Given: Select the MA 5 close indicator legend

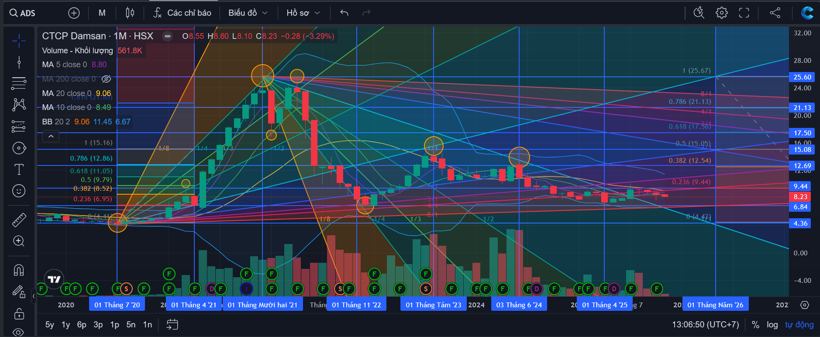Looking at the screenshot, I should pyautogui.click(x=74, y=65).
